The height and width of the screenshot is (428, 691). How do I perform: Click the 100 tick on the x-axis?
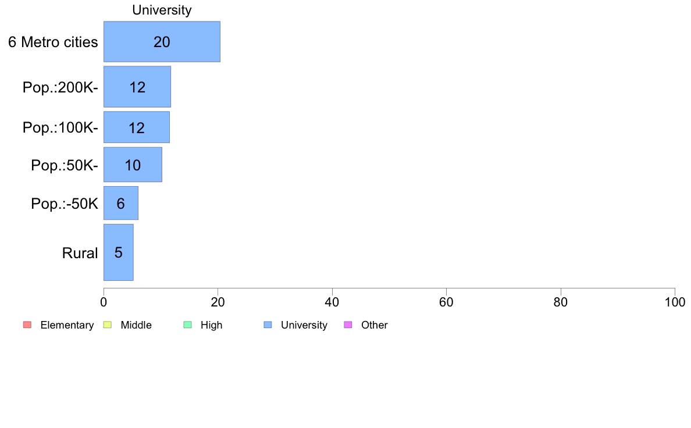[675, 302]
